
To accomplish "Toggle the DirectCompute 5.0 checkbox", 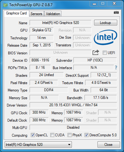I will click(86, 135).
